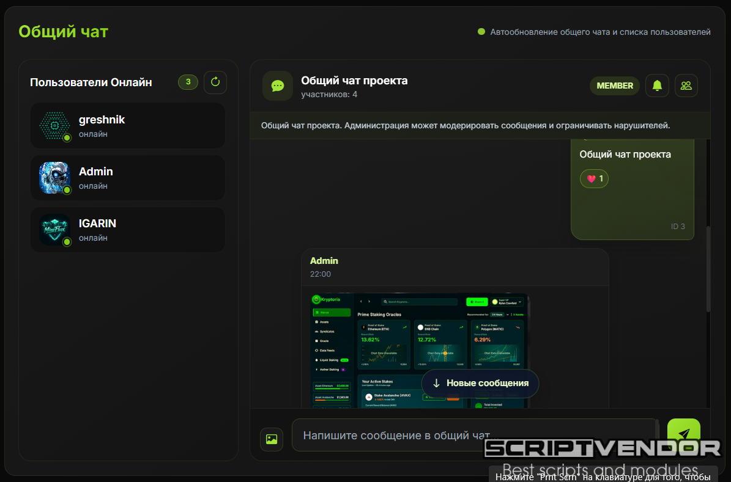The width and height of the screenshot is (731, 482).
Task: Click the green chat bubble icon
Action: pyautogui.click(x=278, y=86)
